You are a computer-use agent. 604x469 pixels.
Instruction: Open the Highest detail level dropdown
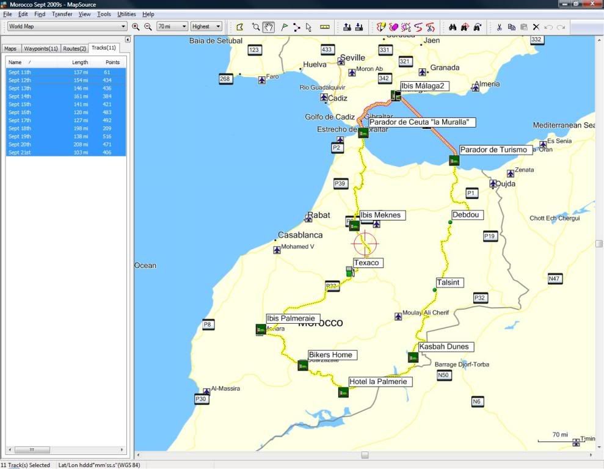[206, 26]
